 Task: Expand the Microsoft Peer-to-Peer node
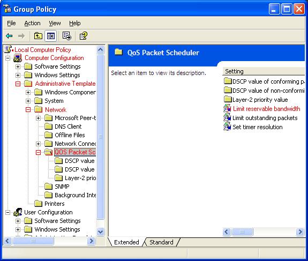(39, 118)
